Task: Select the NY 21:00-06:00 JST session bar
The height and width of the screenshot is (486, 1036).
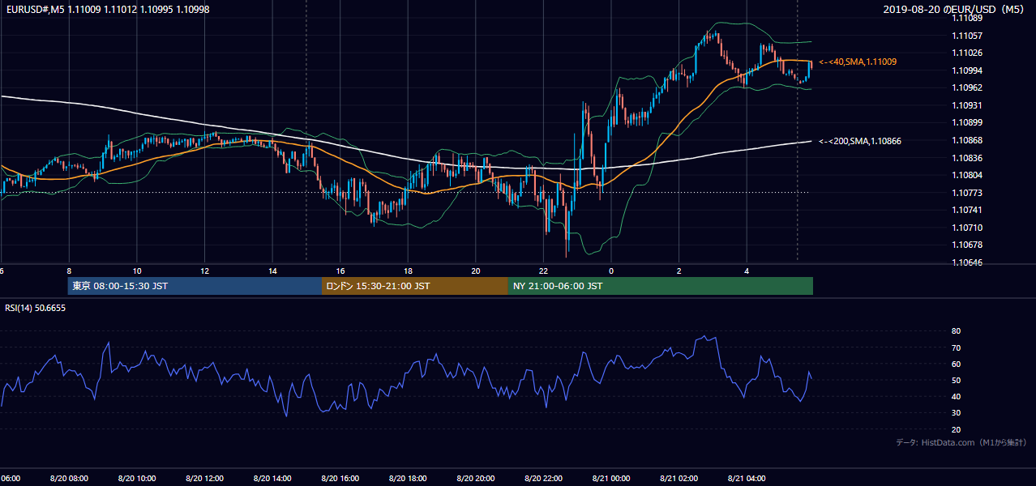Action: coord(661,286)
